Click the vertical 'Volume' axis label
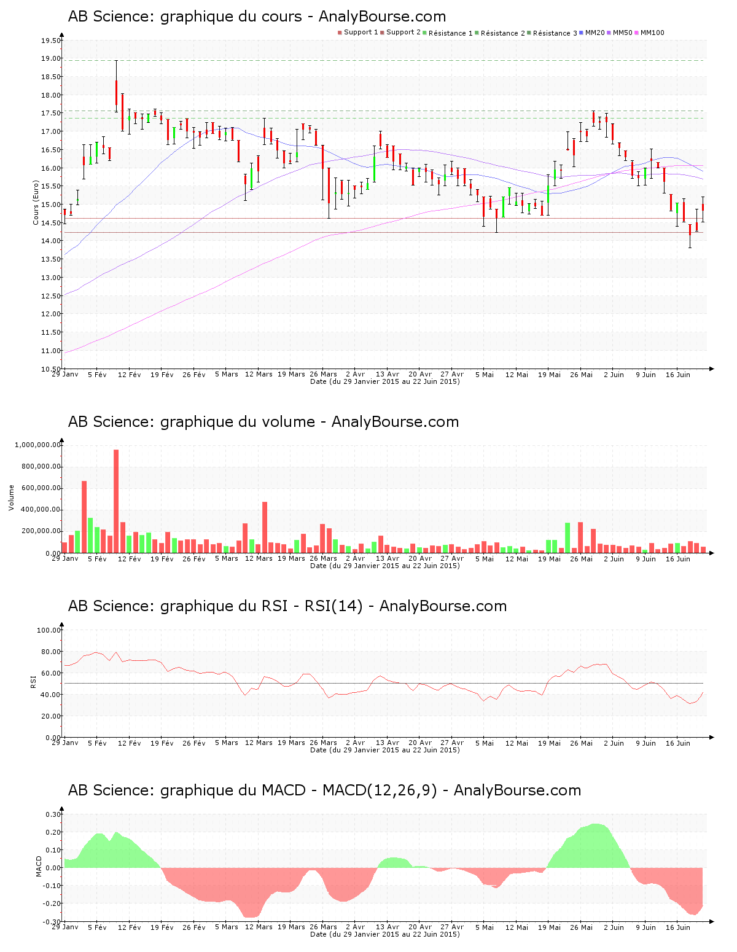 (x=11, y=497)
